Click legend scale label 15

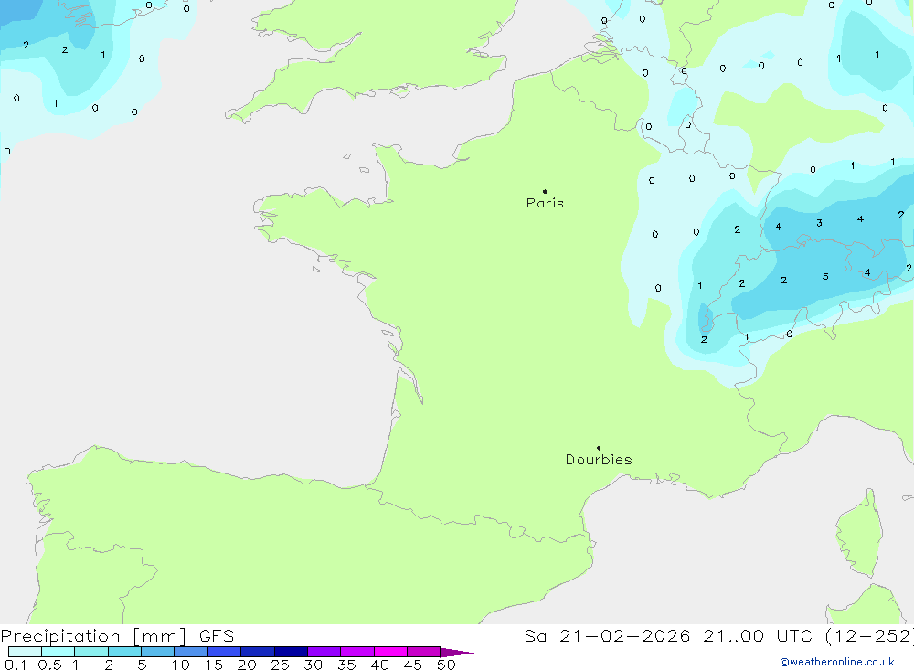pos(213,665)
